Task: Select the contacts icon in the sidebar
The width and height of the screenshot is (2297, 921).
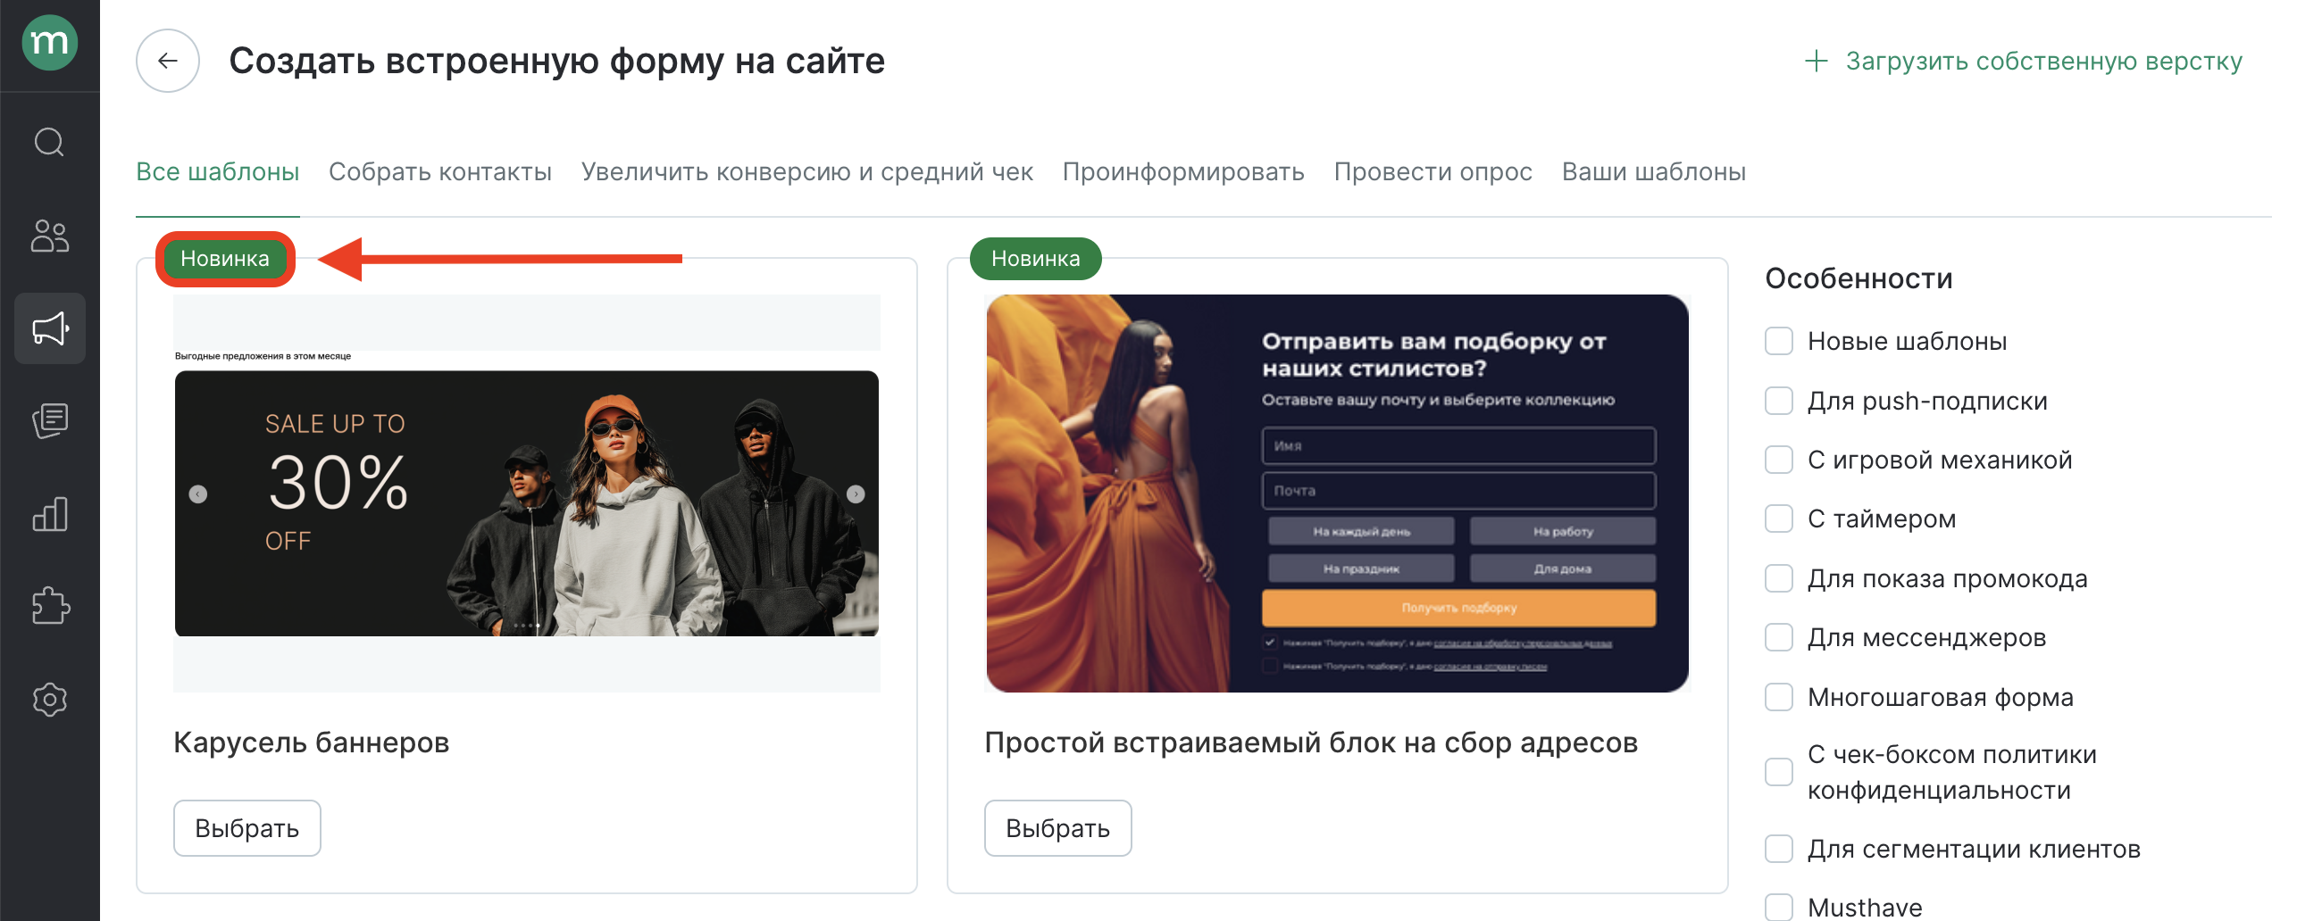Action: [x=49, y=236]
